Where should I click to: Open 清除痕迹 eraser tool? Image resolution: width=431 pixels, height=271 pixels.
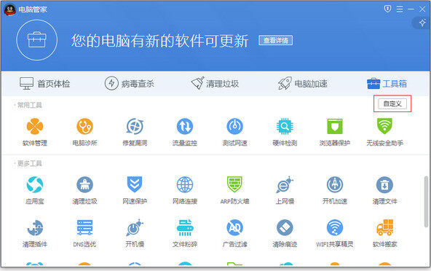[285, 233]
